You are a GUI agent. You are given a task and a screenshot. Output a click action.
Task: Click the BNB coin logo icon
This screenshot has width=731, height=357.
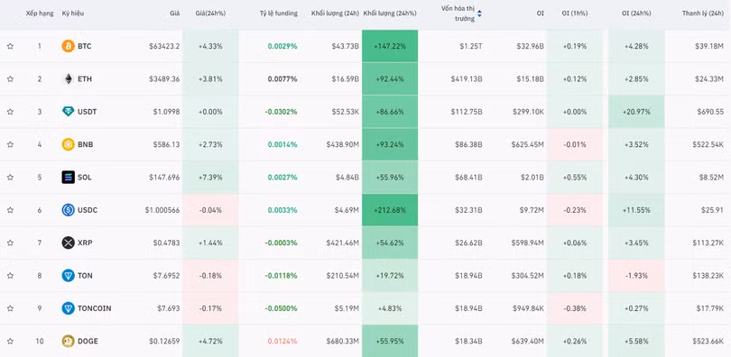tap(68, 144)
